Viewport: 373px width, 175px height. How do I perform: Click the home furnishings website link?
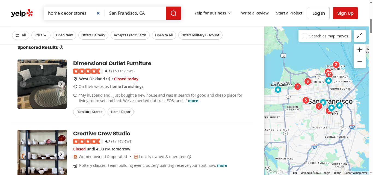click(x=127, y=87)
